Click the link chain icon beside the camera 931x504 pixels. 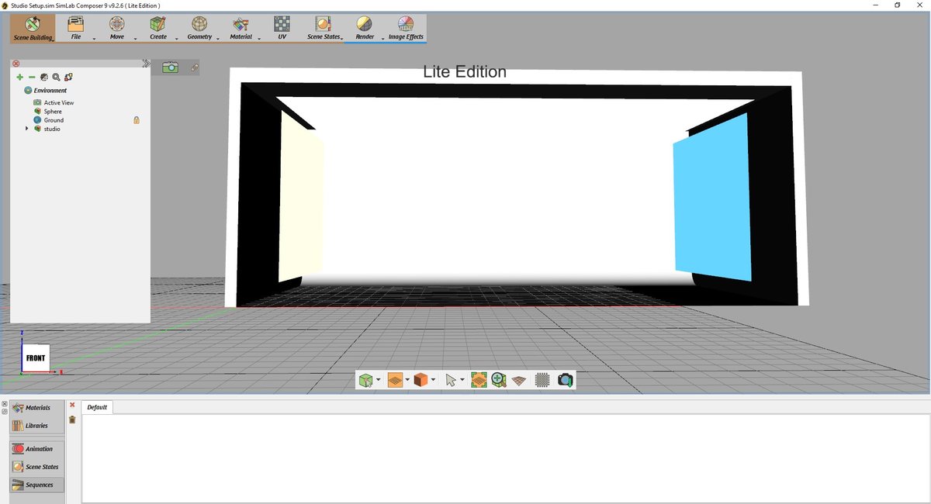[194, 68]
